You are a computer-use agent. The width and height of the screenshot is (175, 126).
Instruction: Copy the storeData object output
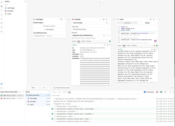point(107,45)
